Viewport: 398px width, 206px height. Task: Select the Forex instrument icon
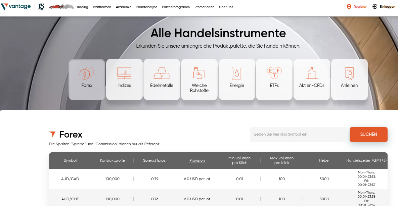[x=86, y=73]
